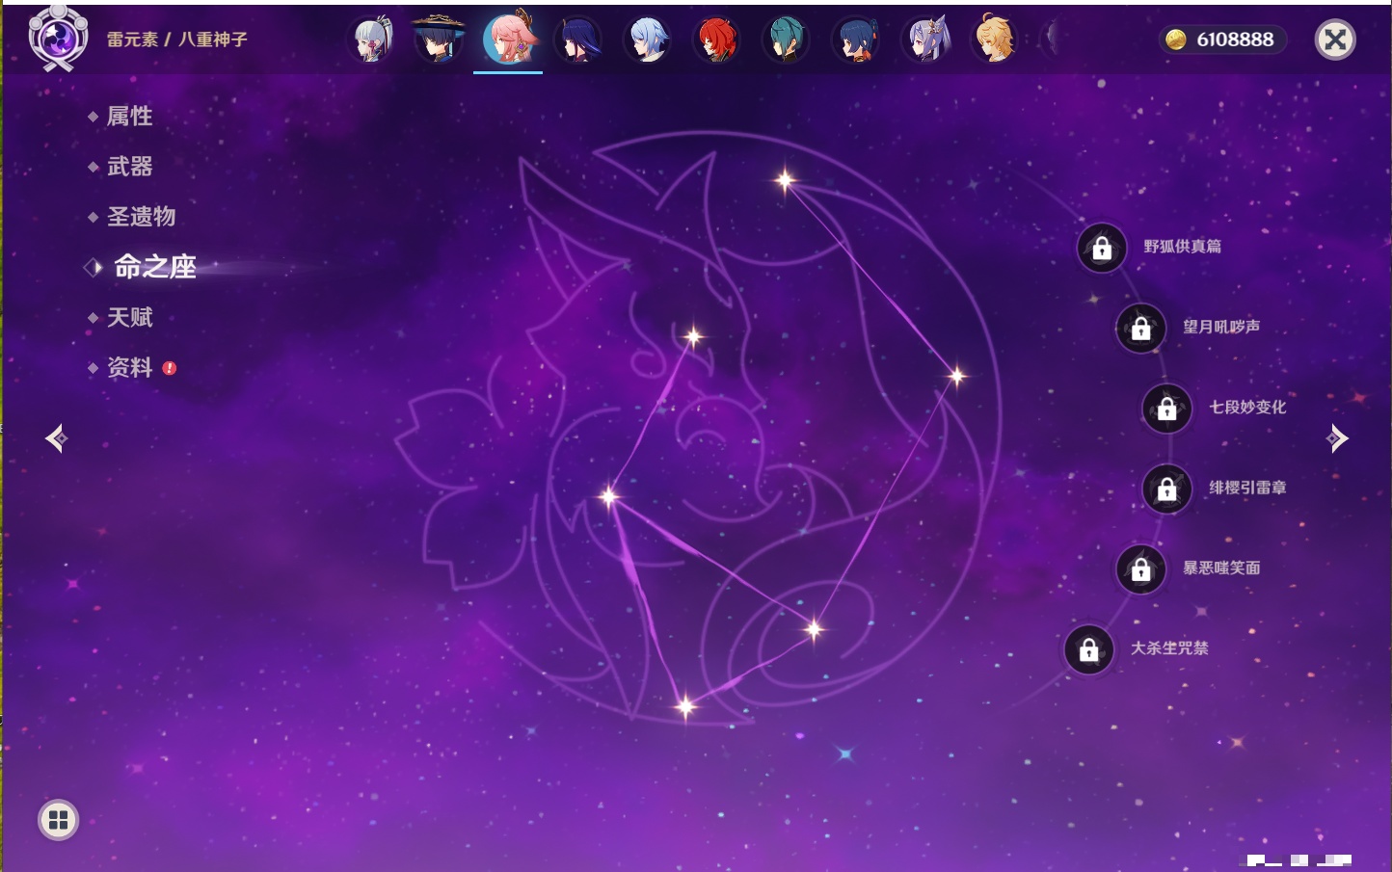The width and height of the screenshot is (1392, 872).
Task: Open locked constellation 望月吼哕声
Action: (x=1140, y=329)
